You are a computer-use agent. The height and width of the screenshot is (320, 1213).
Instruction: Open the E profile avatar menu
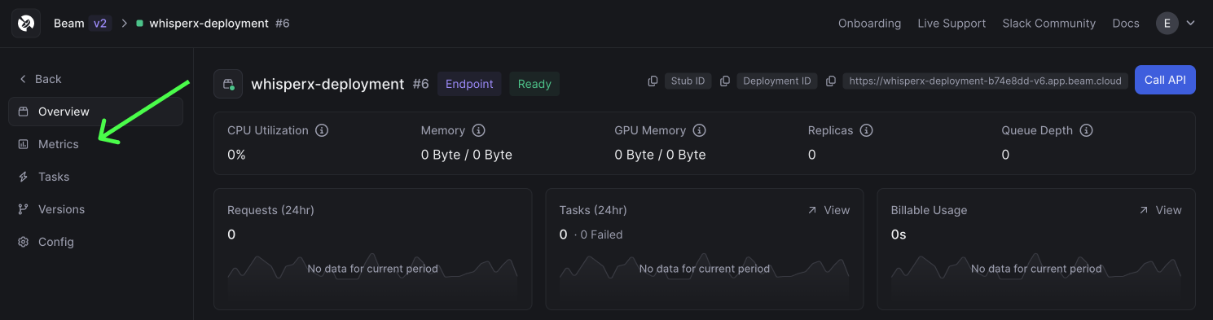click(1167, 24)
